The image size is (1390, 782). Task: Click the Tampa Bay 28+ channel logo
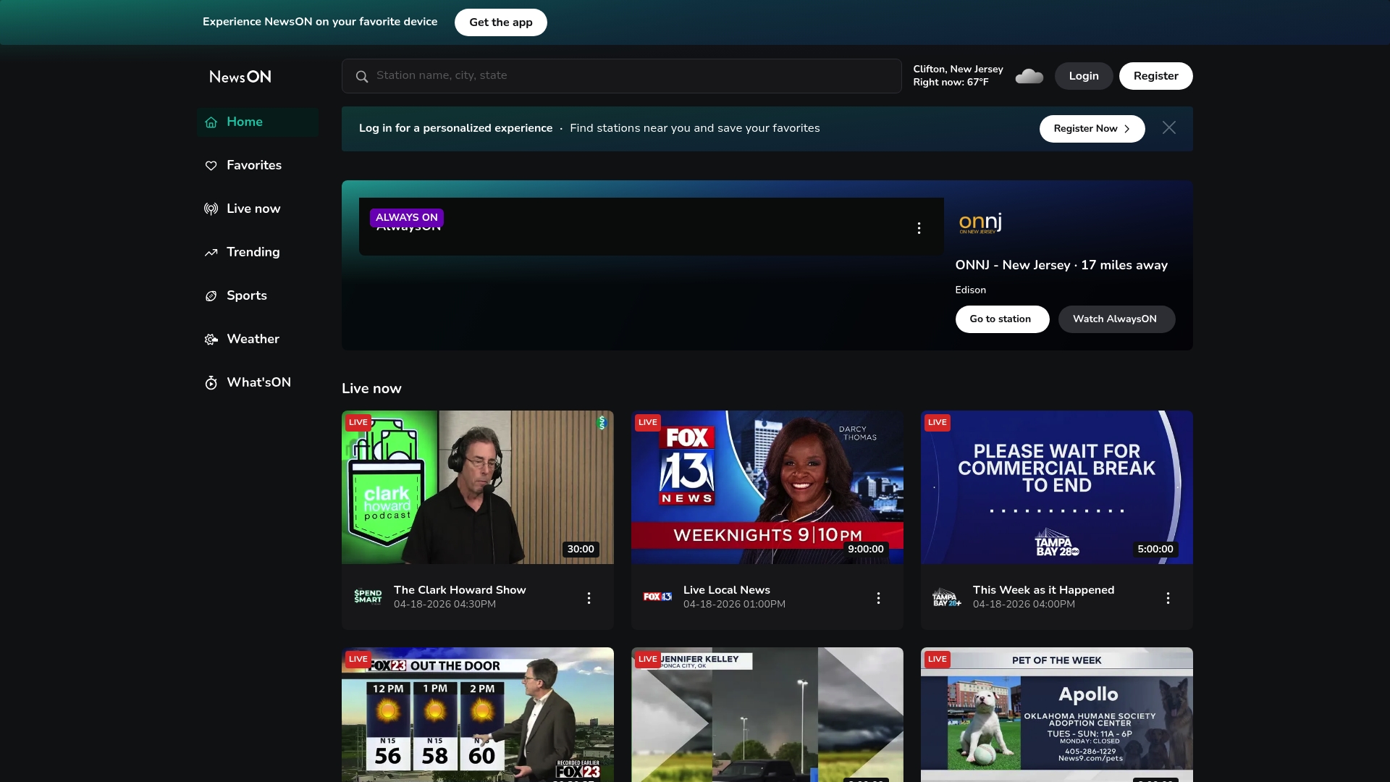pos(947,597)
